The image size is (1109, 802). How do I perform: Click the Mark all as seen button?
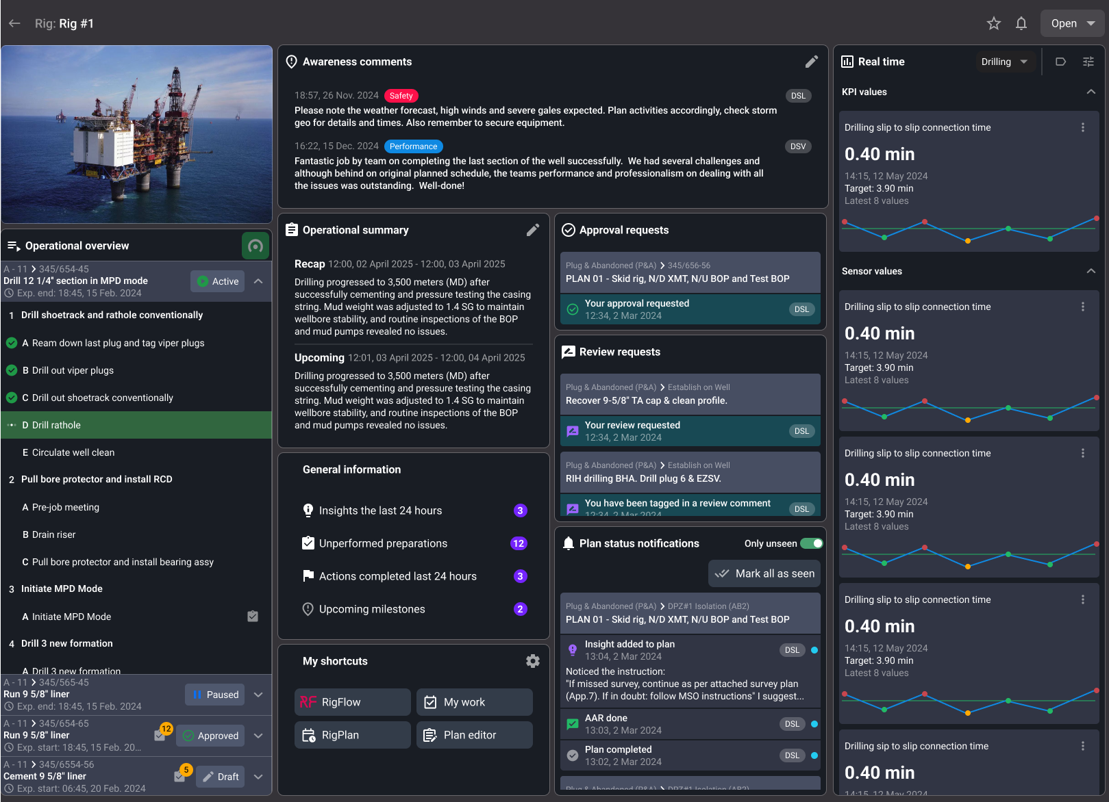tap(764, 573)
